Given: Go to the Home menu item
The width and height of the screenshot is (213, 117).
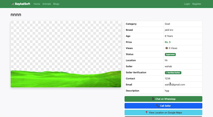Looking at the screenshot, I should point(37,4).
